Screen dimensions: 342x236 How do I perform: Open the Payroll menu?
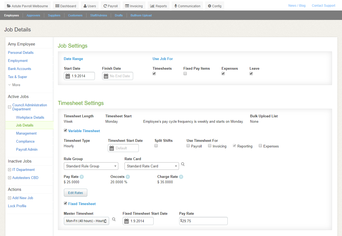tap(110, 6)
